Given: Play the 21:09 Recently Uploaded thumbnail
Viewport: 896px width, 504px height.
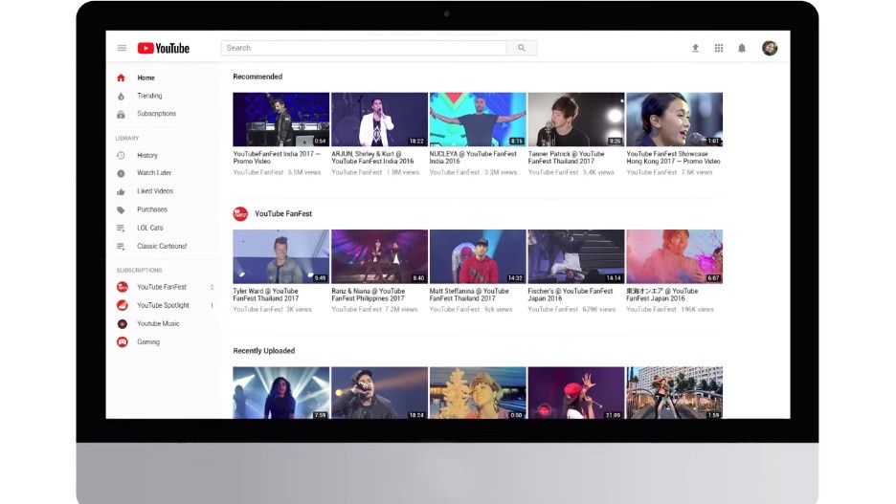Looking at the screenshot, I should point(576,393).
